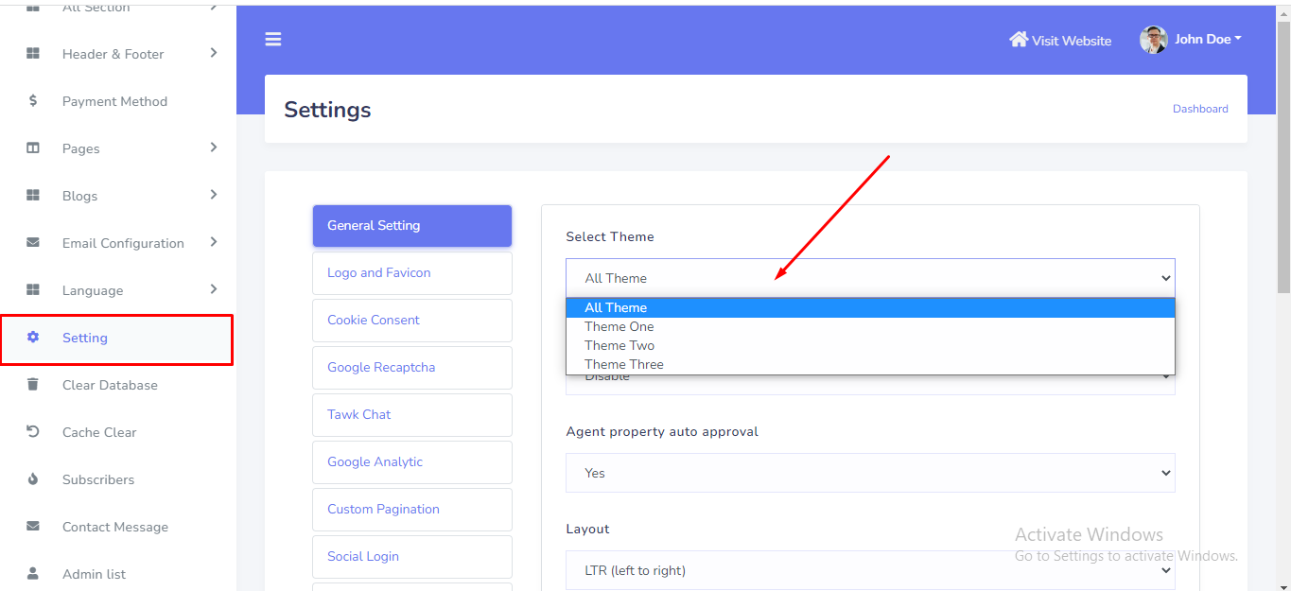
Task: Click the gear icon for Setting
Action: click(x=33, y=338)
